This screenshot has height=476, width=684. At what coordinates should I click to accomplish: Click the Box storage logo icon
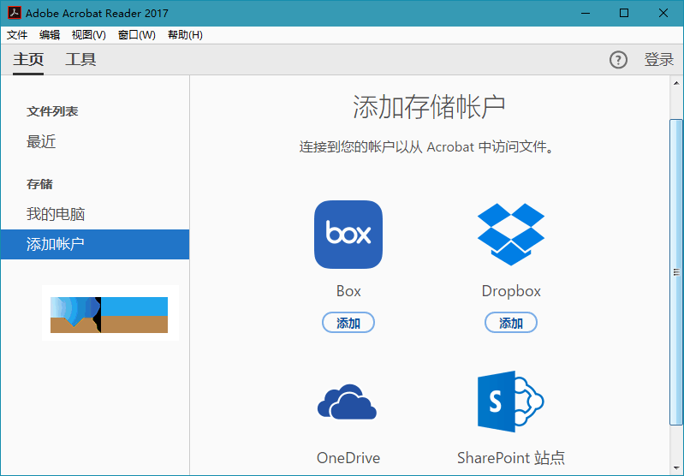[x=348, y=235]
